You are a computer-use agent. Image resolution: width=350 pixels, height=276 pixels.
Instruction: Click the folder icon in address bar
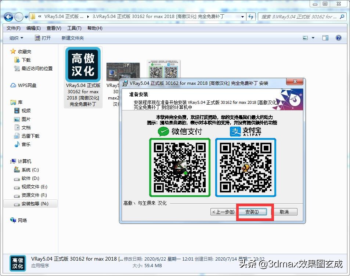(x=33, y=17)
